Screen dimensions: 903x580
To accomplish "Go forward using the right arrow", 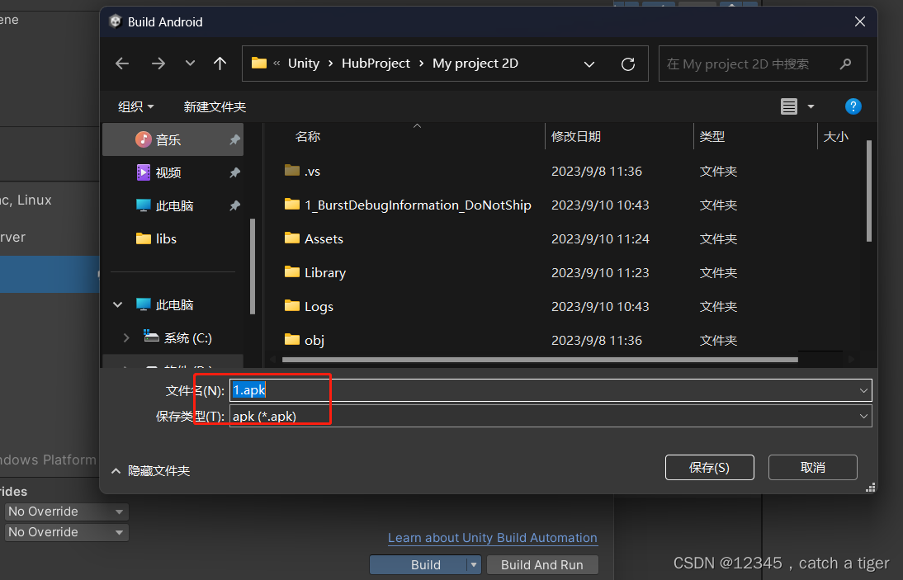I will tap(158, 64).
